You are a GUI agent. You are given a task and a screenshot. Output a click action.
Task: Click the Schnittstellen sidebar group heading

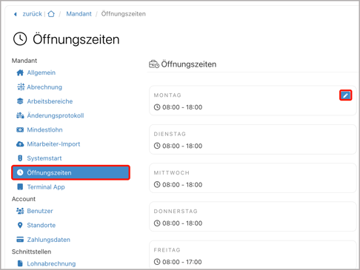point(31,252)
